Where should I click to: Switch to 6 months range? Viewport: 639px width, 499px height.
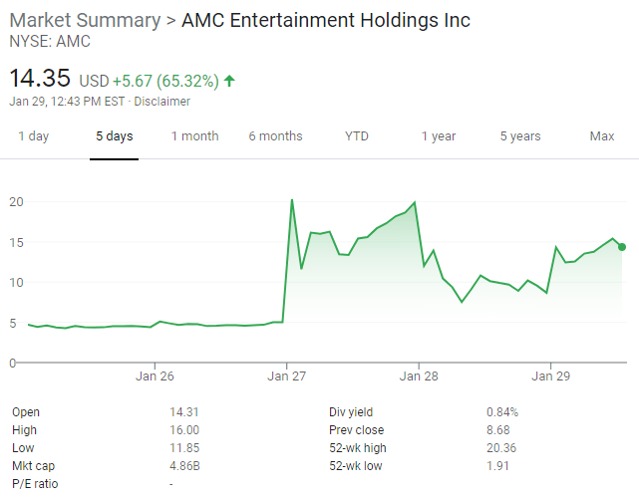[x=275, y=136]
